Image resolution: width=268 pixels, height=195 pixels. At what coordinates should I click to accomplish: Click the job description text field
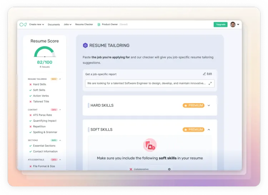(x=147, y=83)
